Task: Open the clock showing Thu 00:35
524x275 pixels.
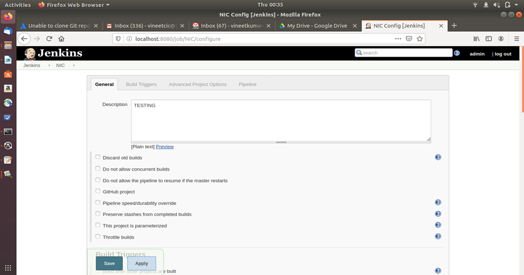Action: (270, 5)
